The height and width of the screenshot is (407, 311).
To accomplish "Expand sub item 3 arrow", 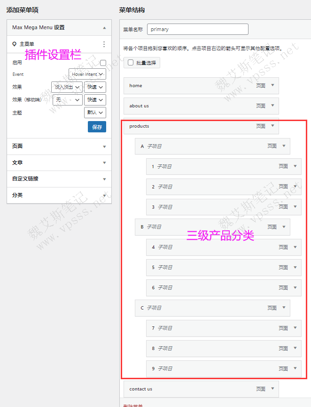I will point(295,207).
